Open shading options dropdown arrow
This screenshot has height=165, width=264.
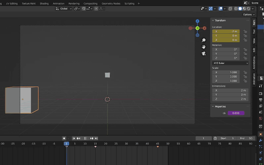point(253,9)
